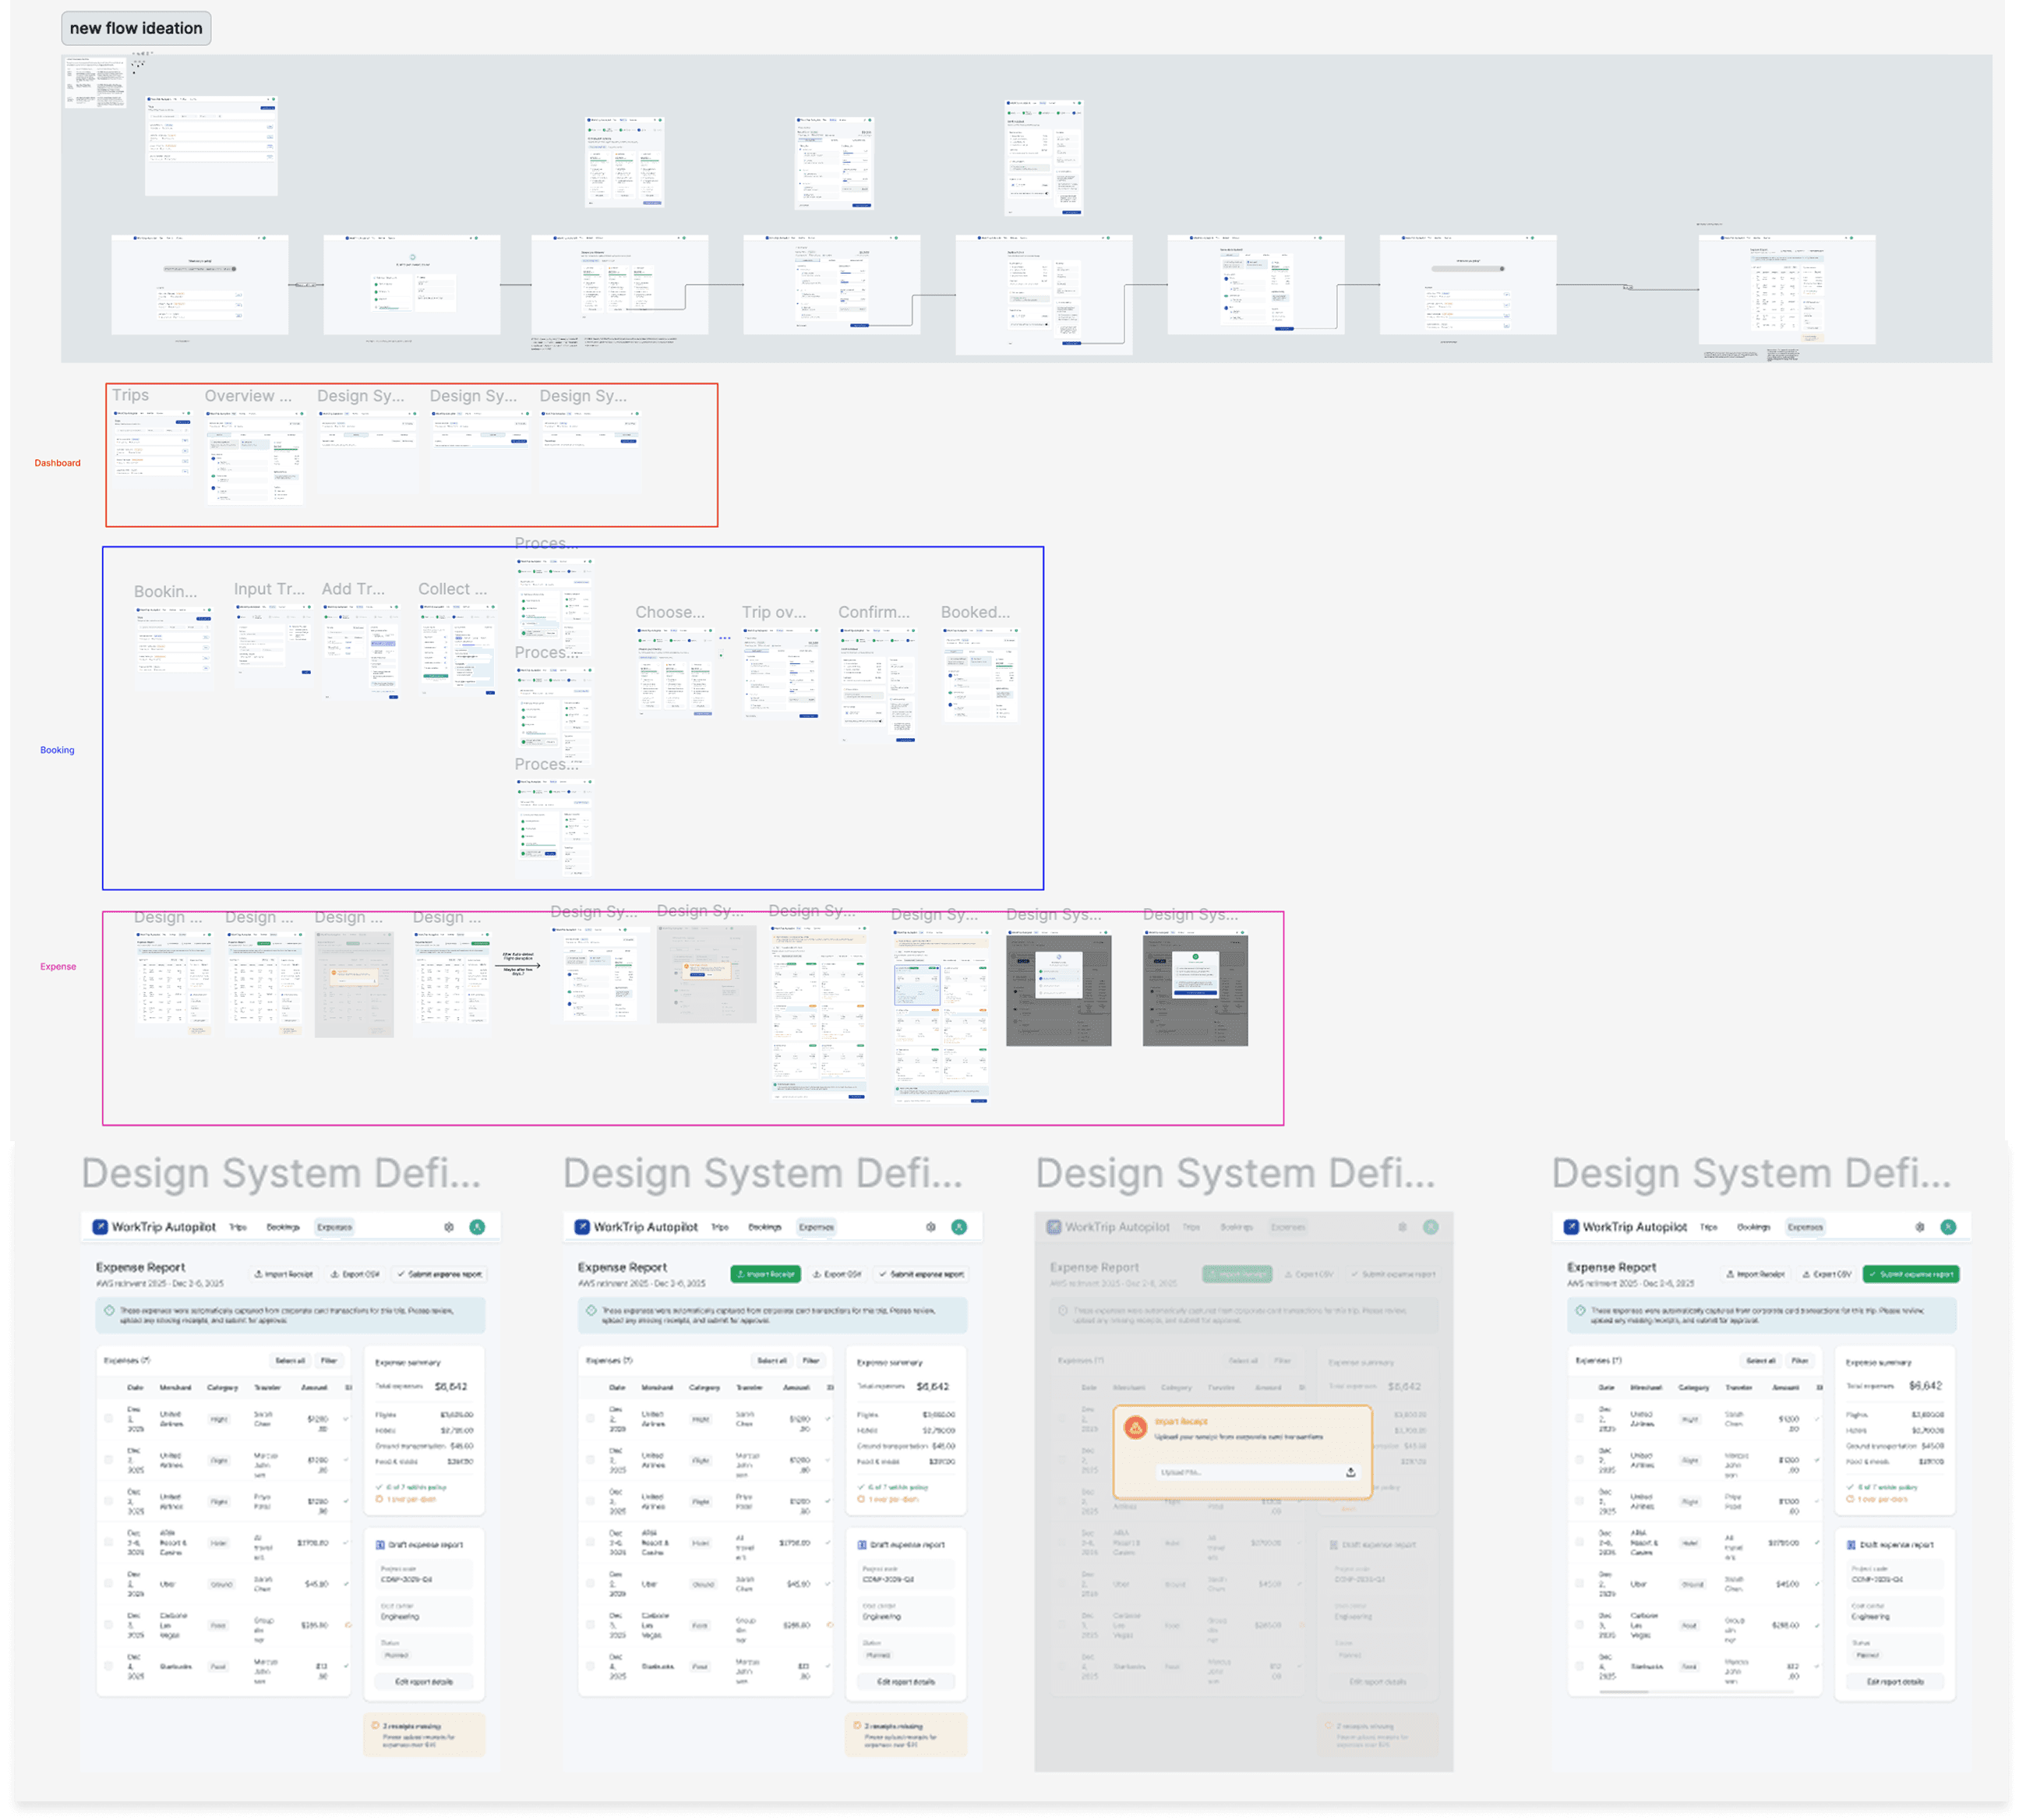Check the Uber row checkbox in rightmost mockup

[1580, 1584]
